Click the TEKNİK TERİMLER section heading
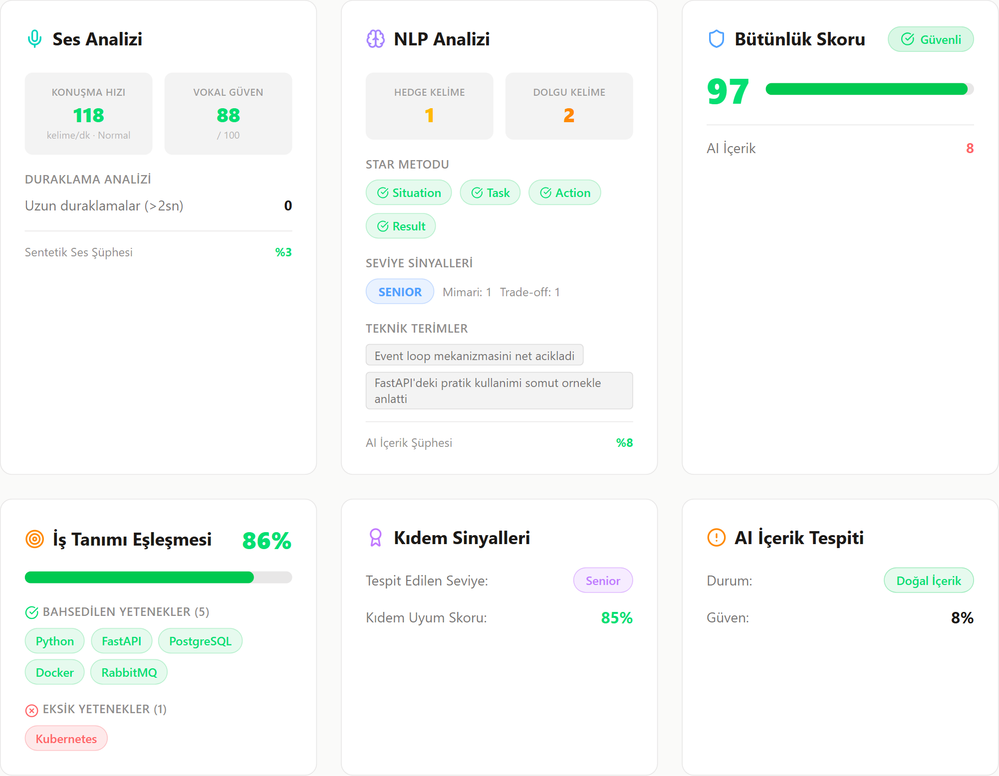Screen dimensions: 999x776 417,329
